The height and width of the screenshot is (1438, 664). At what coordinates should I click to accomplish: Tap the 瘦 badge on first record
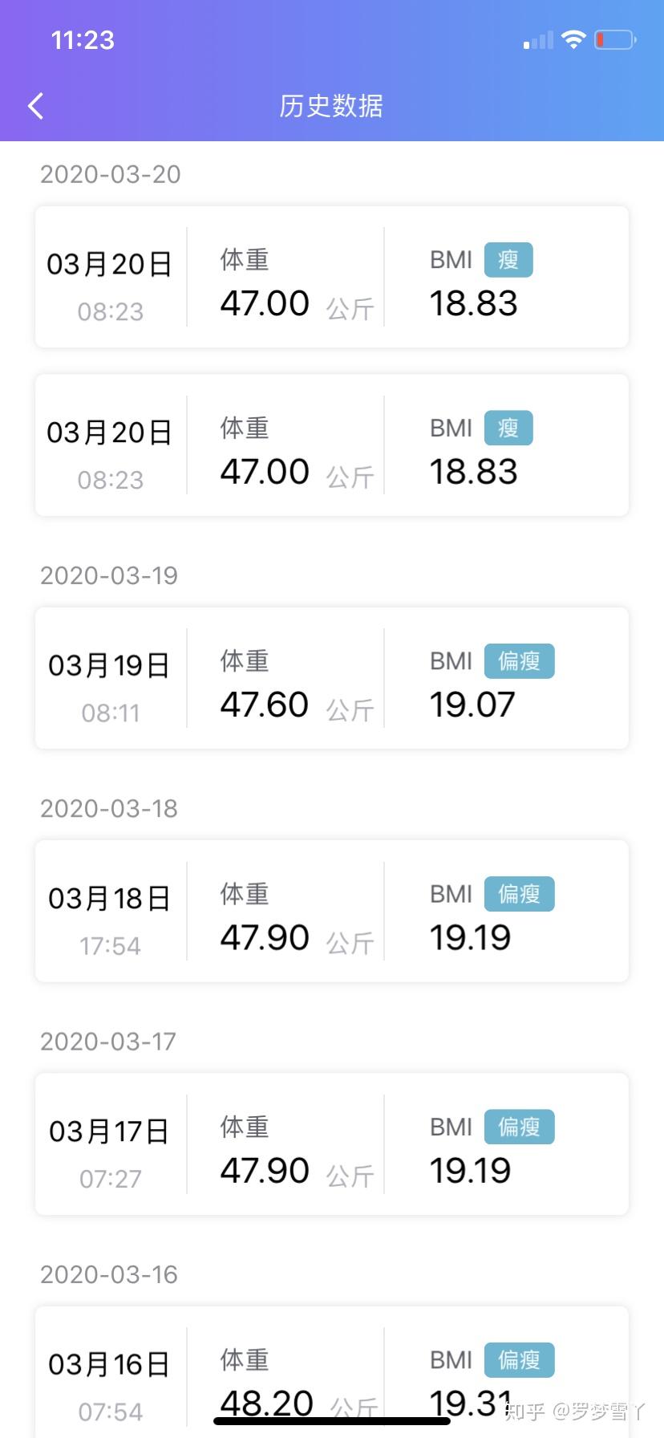coord(508,260)
